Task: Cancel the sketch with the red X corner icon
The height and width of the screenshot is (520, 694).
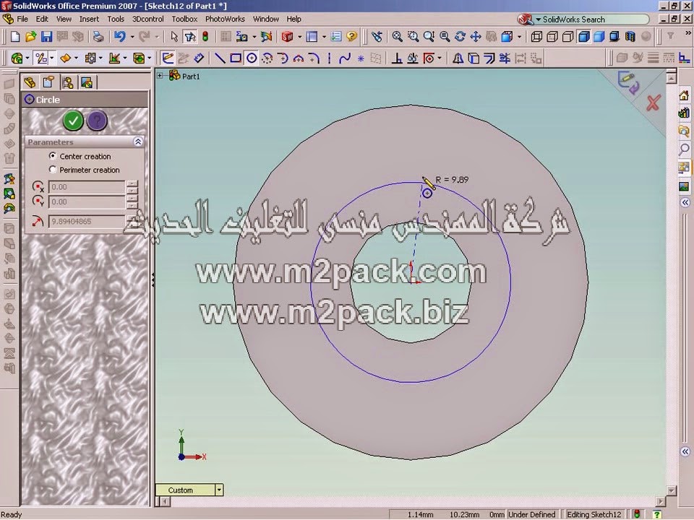Action: (x=653, y=103)
